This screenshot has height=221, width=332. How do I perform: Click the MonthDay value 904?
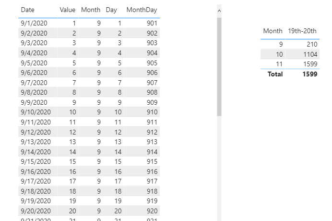tap(152, 53)
